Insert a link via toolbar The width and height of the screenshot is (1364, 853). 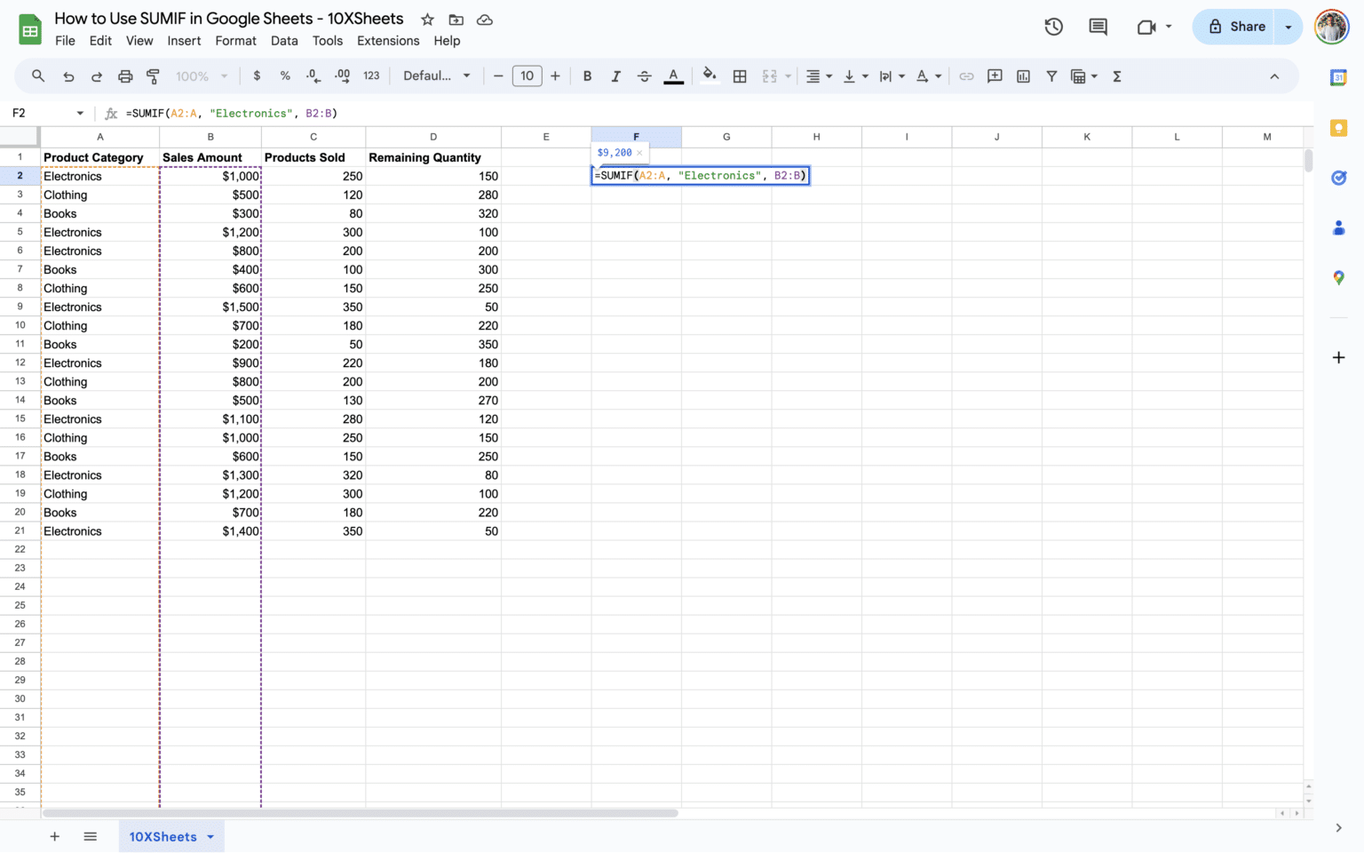(x=966, y=76)
